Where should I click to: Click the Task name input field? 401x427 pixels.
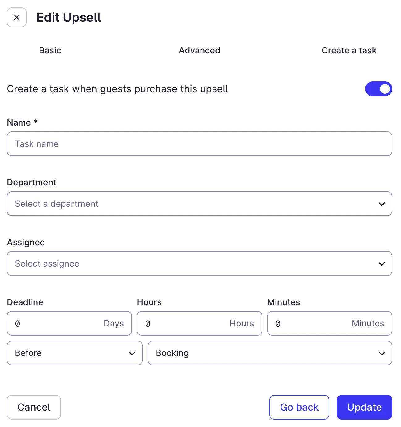(x=200, y=144)
